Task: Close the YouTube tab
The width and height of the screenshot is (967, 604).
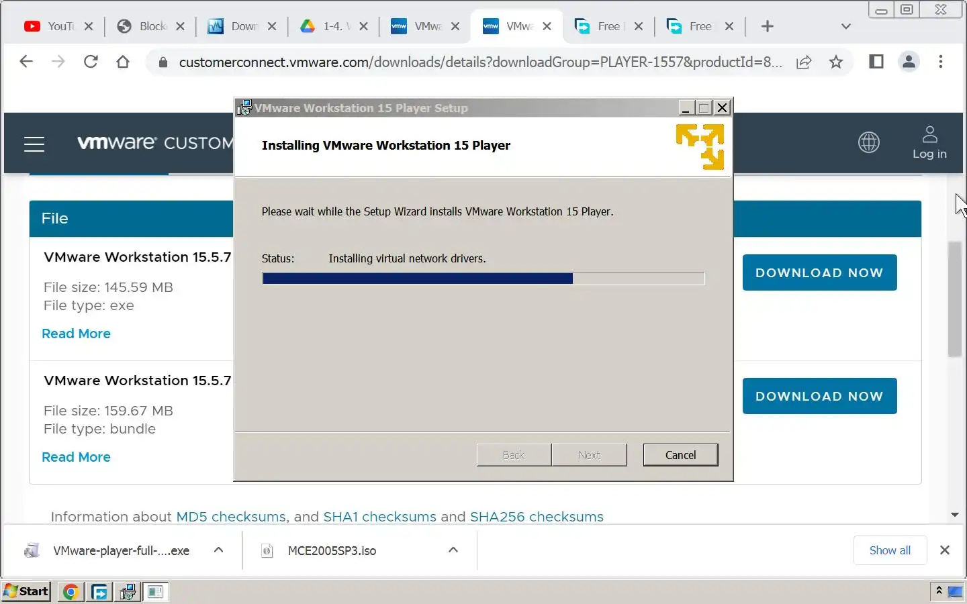Action: pyautogui.click(x=89, y=26)
